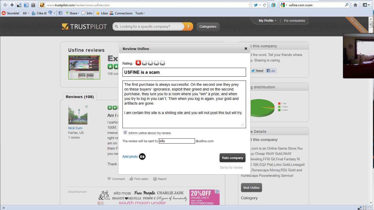Set rating to one star
This screenshot has width=374, height=210.
click(138, 63)
